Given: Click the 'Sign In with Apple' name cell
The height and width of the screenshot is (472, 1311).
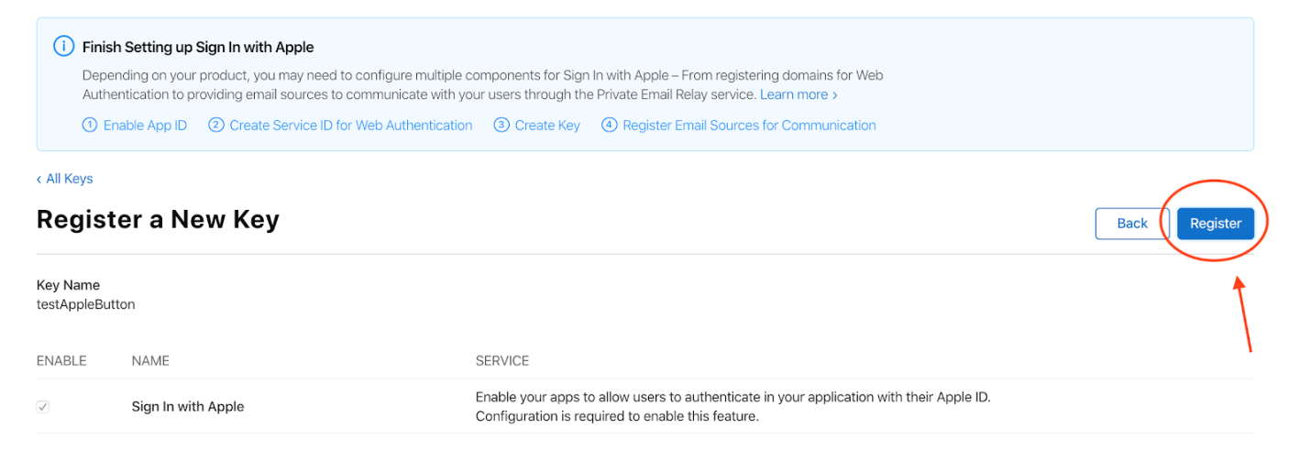Looking at the screenshot, I should (x=188, y=406).
